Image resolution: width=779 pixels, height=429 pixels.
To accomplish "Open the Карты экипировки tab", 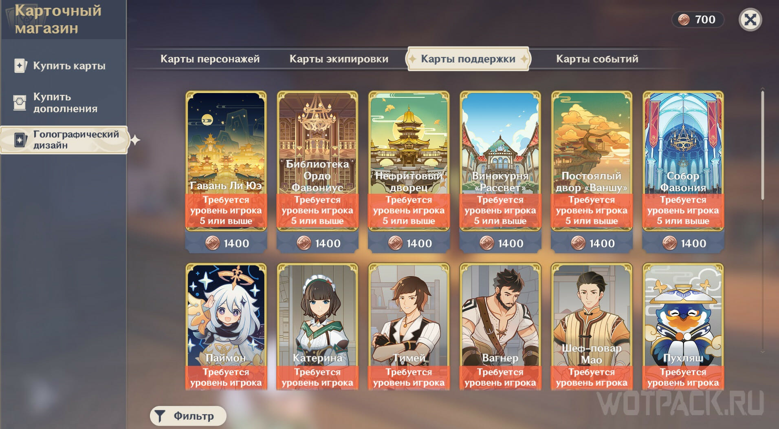I will pos(339,59).
